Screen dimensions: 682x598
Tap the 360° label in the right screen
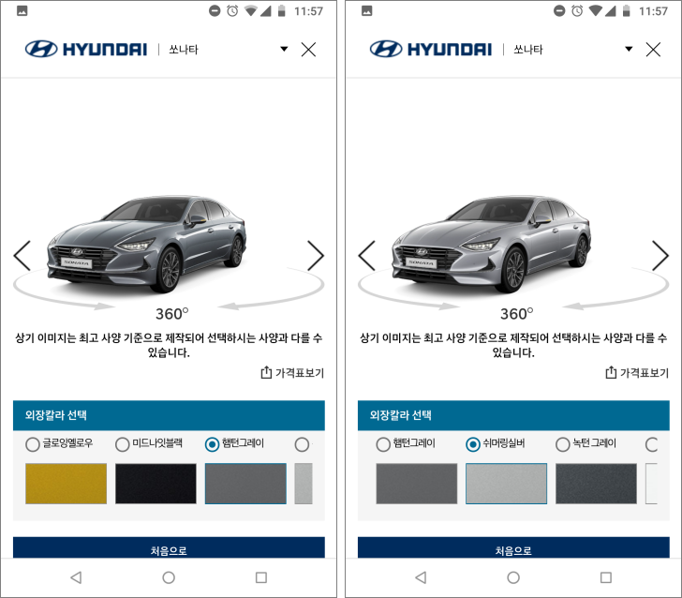pyautogui.click(x=517, y=314)
